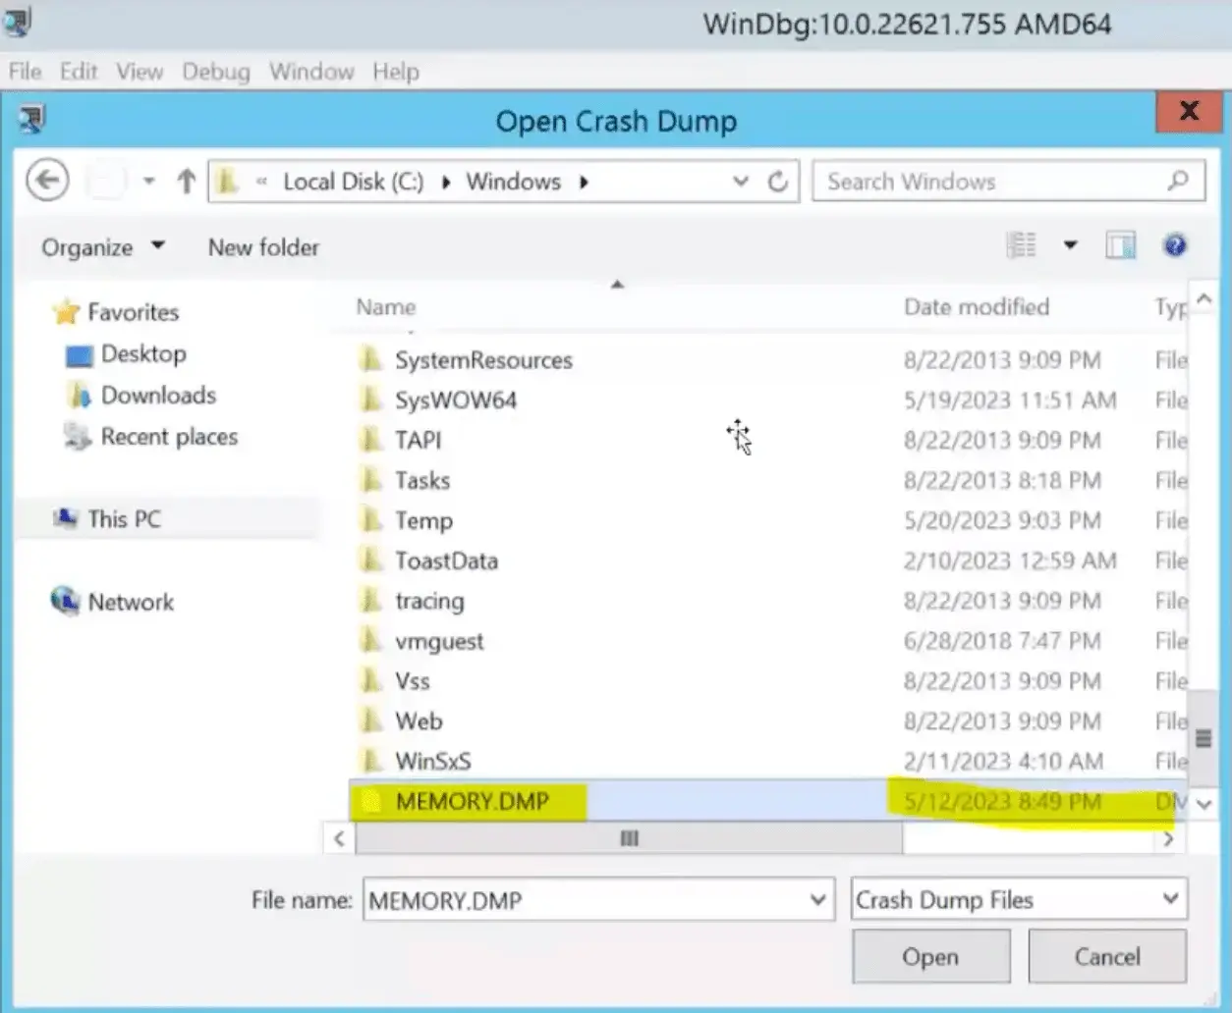Click Windows in the breadcrumb path
The height and width of the screenshot is (1013, 1232).
point(513,182)
